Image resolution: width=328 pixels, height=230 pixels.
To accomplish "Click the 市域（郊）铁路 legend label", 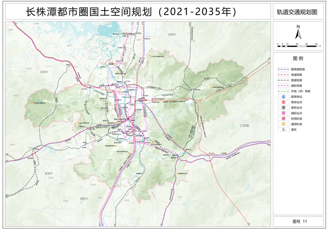I will click(301, 91).
